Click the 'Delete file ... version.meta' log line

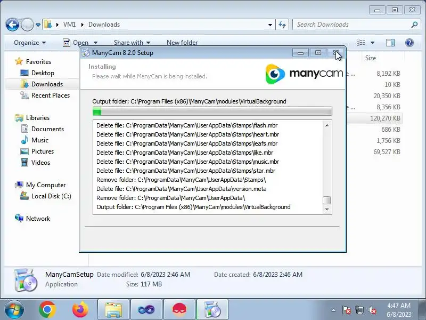[x=181, y=189]
